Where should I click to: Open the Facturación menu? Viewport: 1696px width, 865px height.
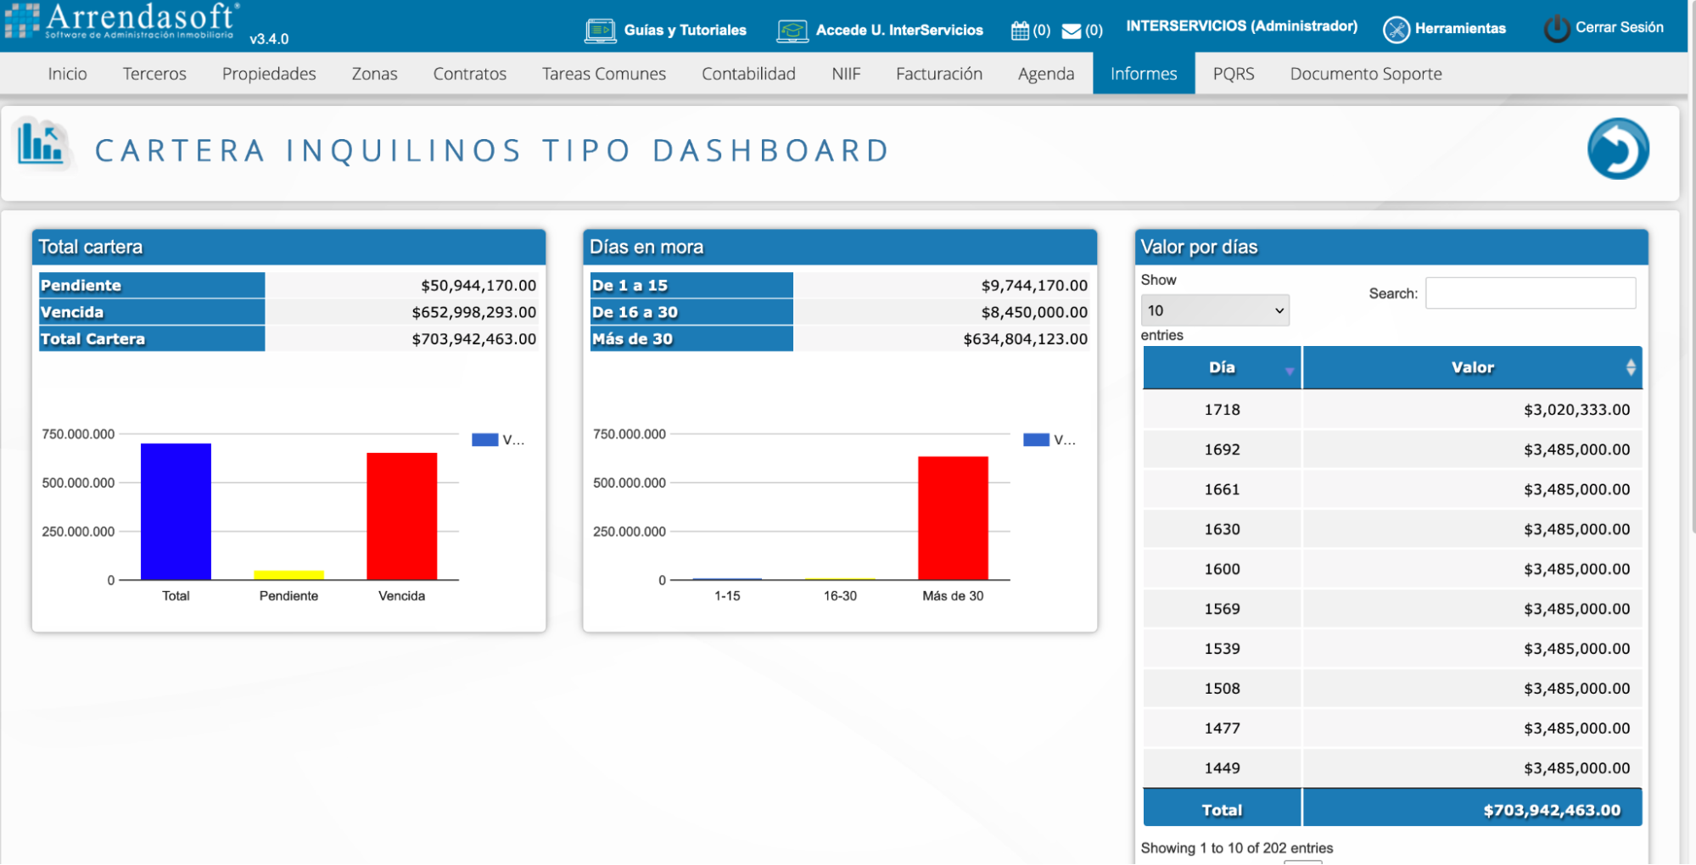pyautogui.click(x=938, y=74)
